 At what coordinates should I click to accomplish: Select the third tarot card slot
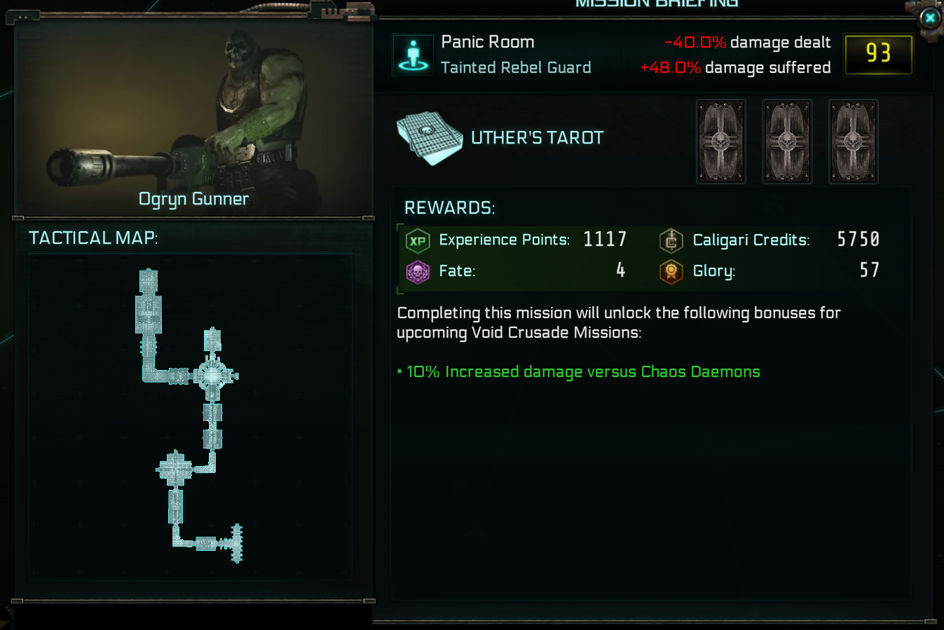[x=853, y=142]
